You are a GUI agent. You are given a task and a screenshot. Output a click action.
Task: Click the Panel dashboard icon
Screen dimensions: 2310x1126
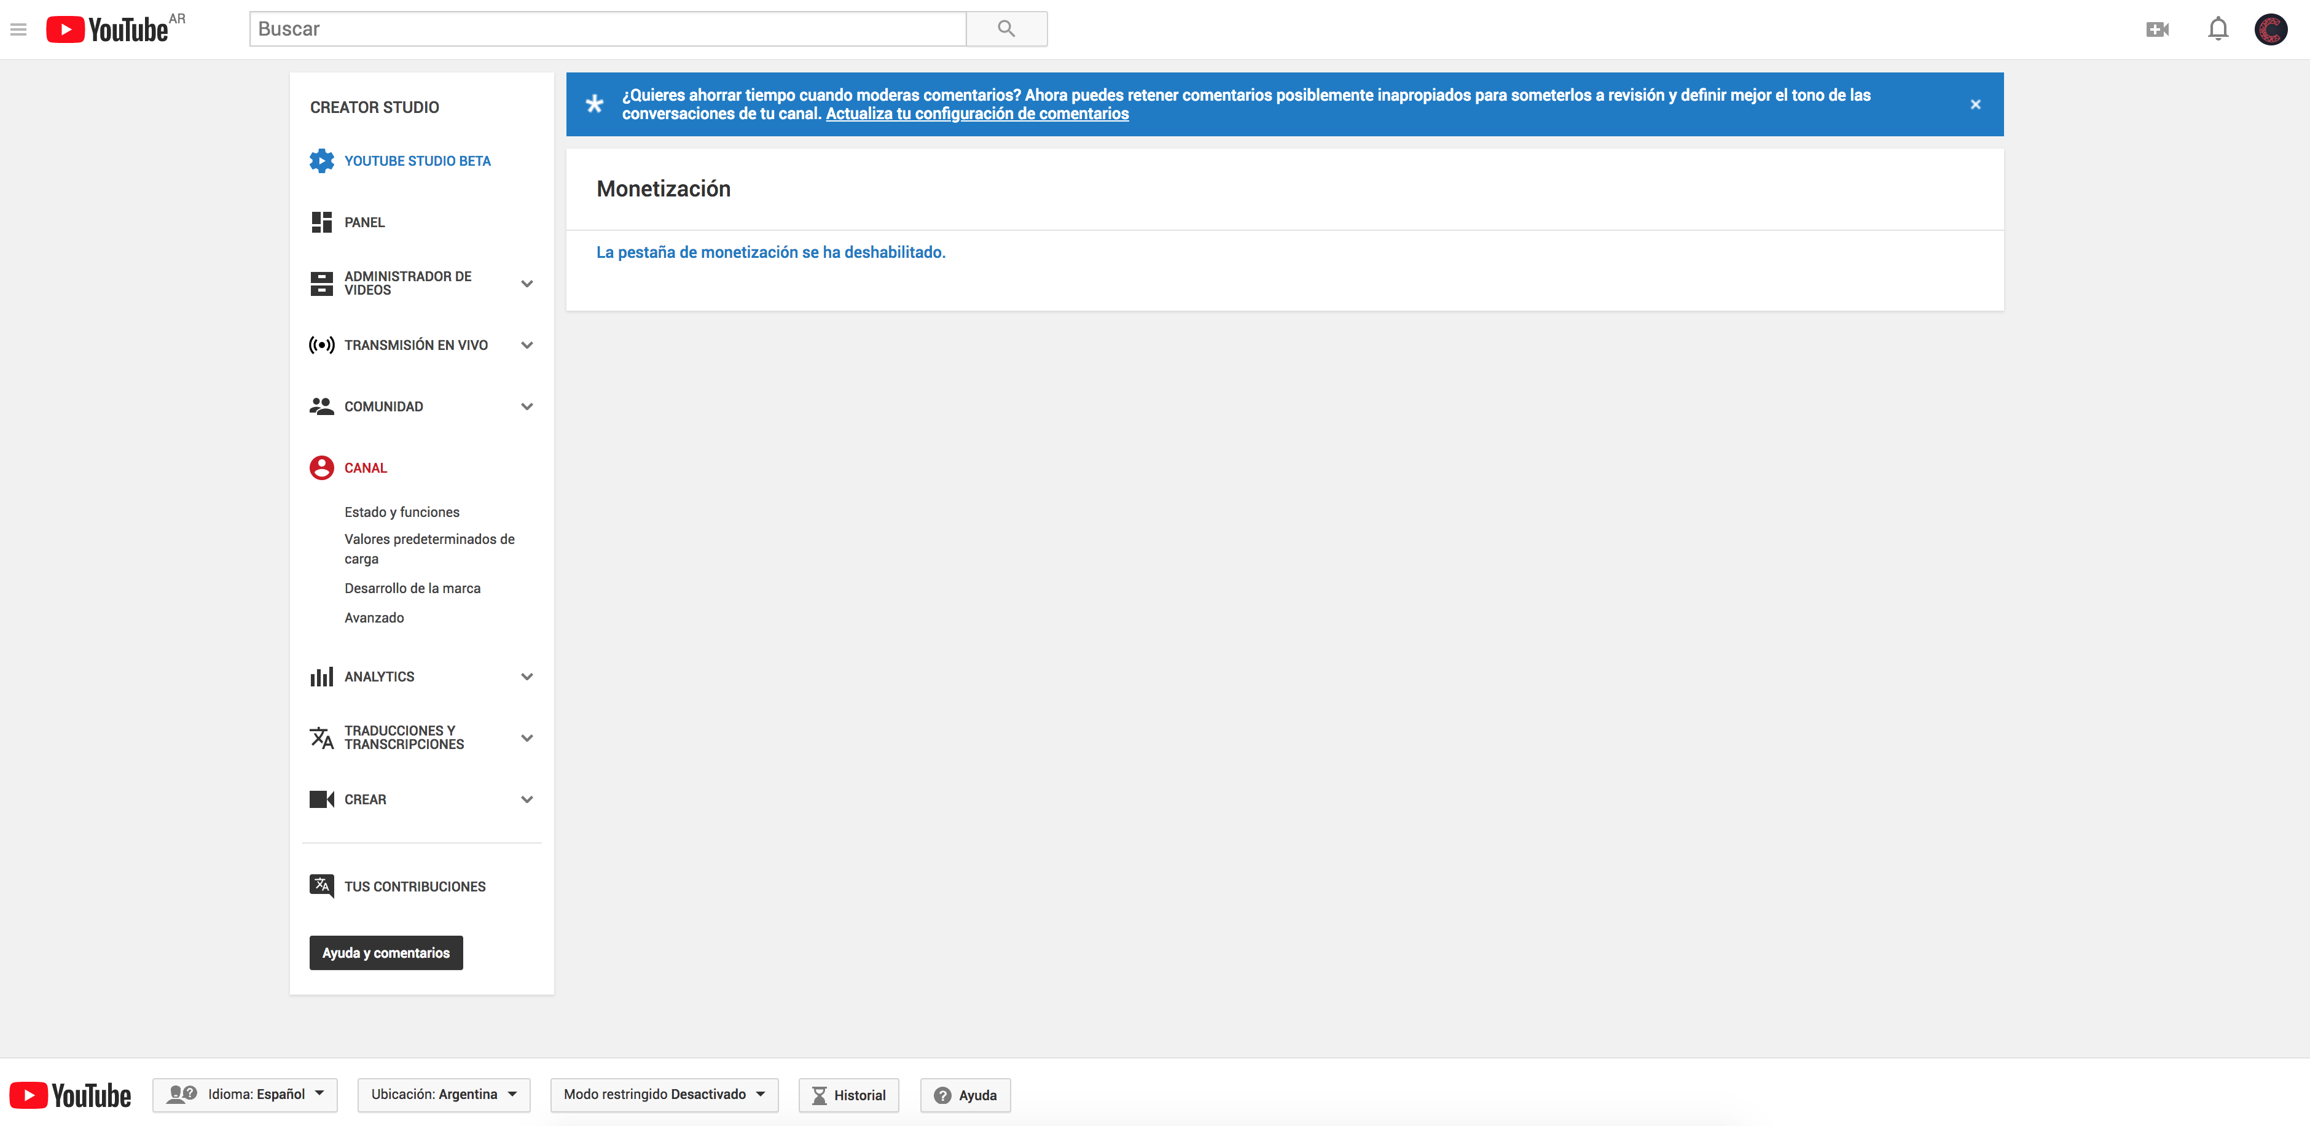pos(321,222)
